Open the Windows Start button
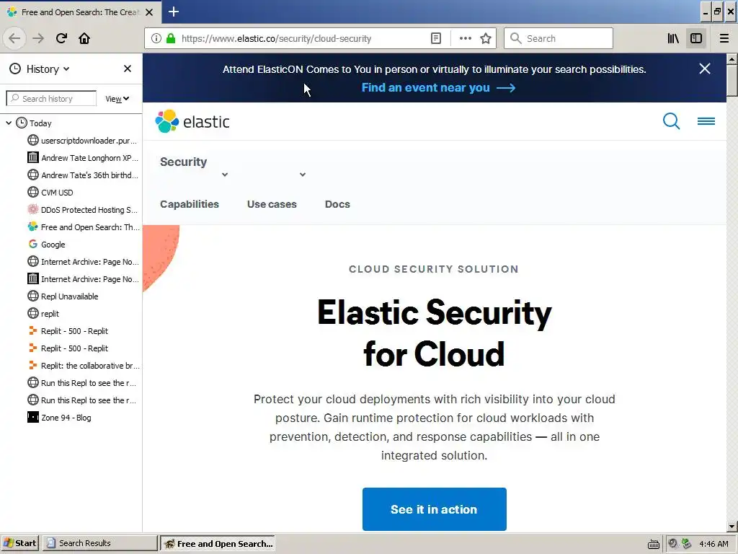 [19, 543]
